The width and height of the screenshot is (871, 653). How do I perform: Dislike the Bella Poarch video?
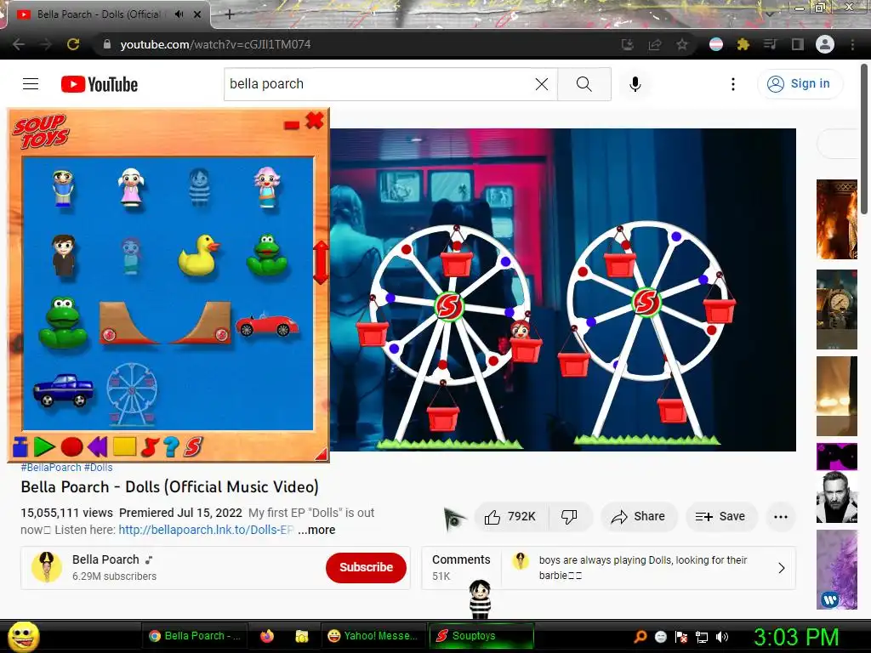[x=570, y=517]
